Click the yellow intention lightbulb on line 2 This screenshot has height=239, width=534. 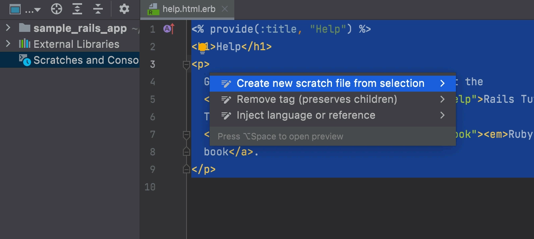(202, 48)
